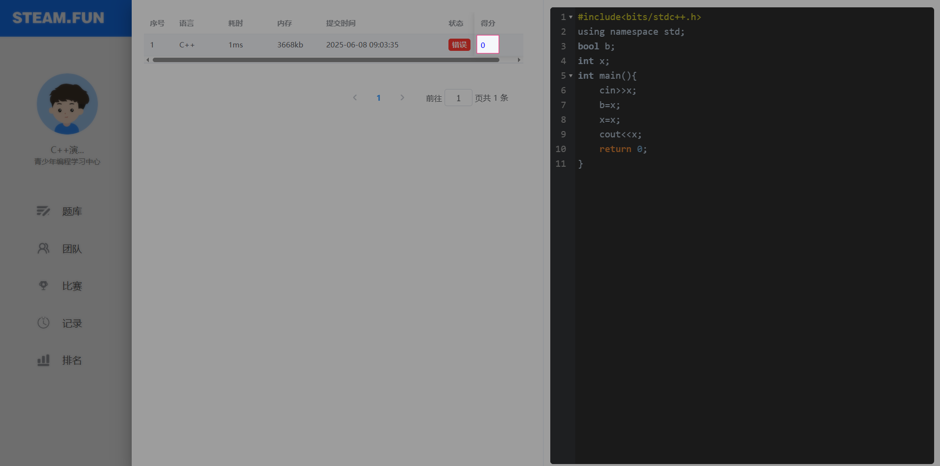Click the 题库 problem bank icon
This screenshot has height=466, width=940.
coord(43,211)
